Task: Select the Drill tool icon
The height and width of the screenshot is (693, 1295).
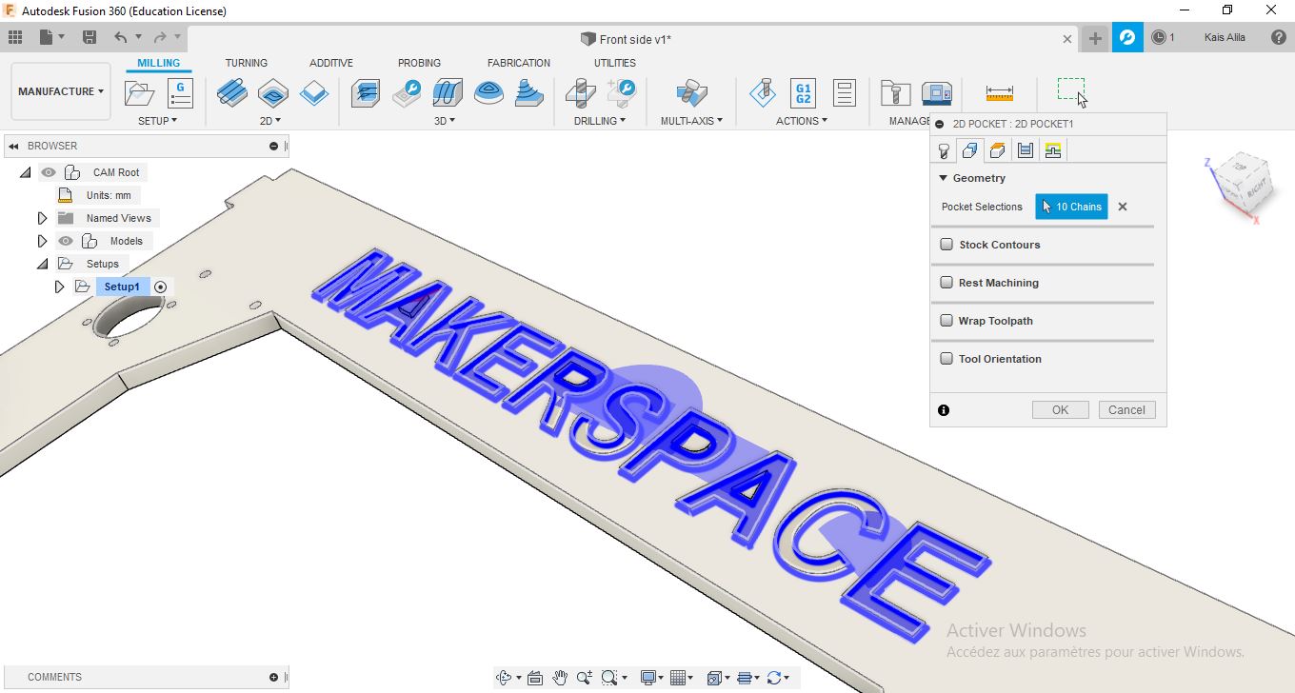Action: click(580, 93)
